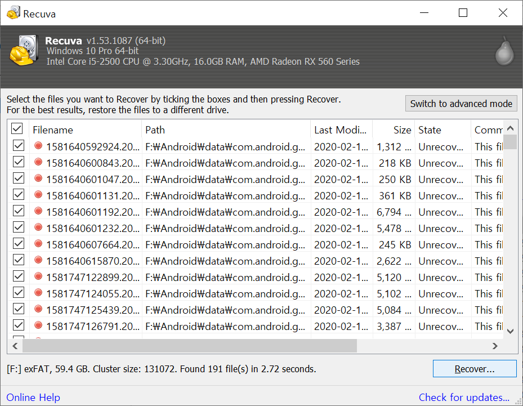
Task: Click Check for updates link
Action: pyautogui.click(x=464, y=398)
